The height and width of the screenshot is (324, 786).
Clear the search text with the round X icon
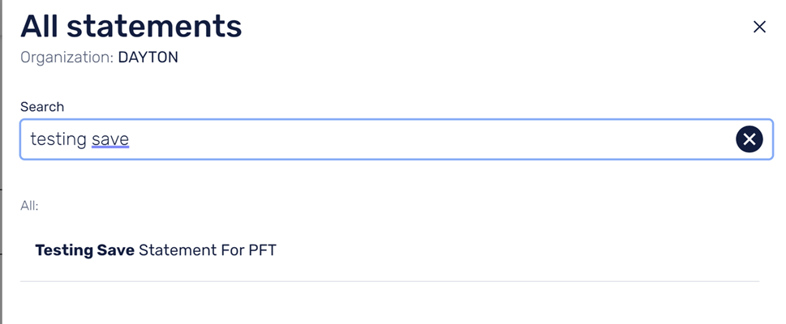749,139
